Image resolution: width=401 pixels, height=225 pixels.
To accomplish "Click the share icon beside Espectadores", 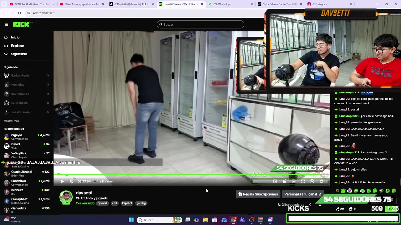I will 310,205.
